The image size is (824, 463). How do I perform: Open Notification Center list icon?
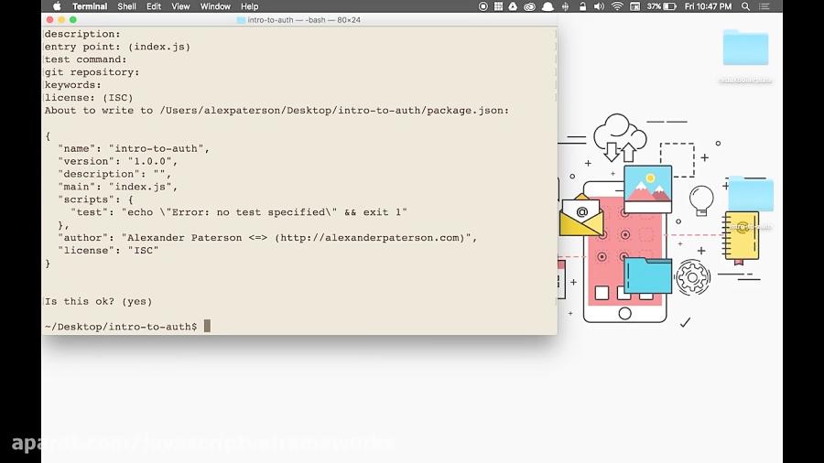764,6
